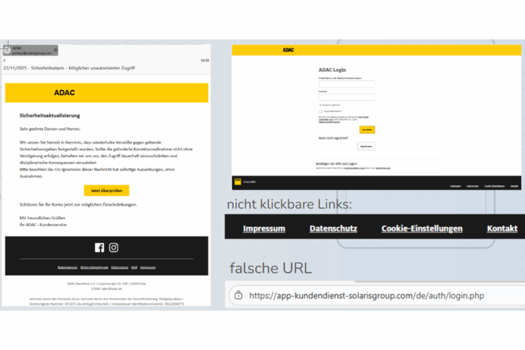Open the enlarged Datenschutz link
Image resolution: width=525 pixels, height=350 pixels.
click(333, 228)
